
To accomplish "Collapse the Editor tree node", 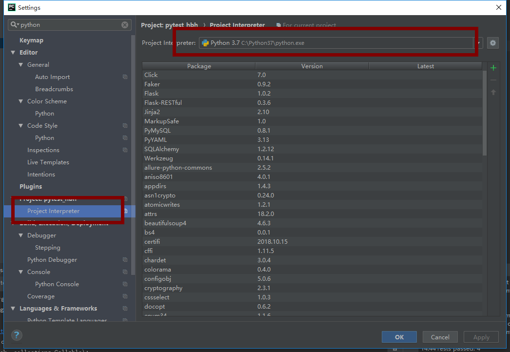I will (x=13, y=52).
